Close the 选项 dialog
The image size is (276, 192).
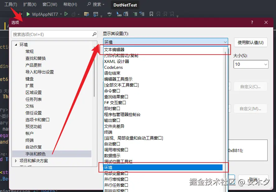(266, 22)
